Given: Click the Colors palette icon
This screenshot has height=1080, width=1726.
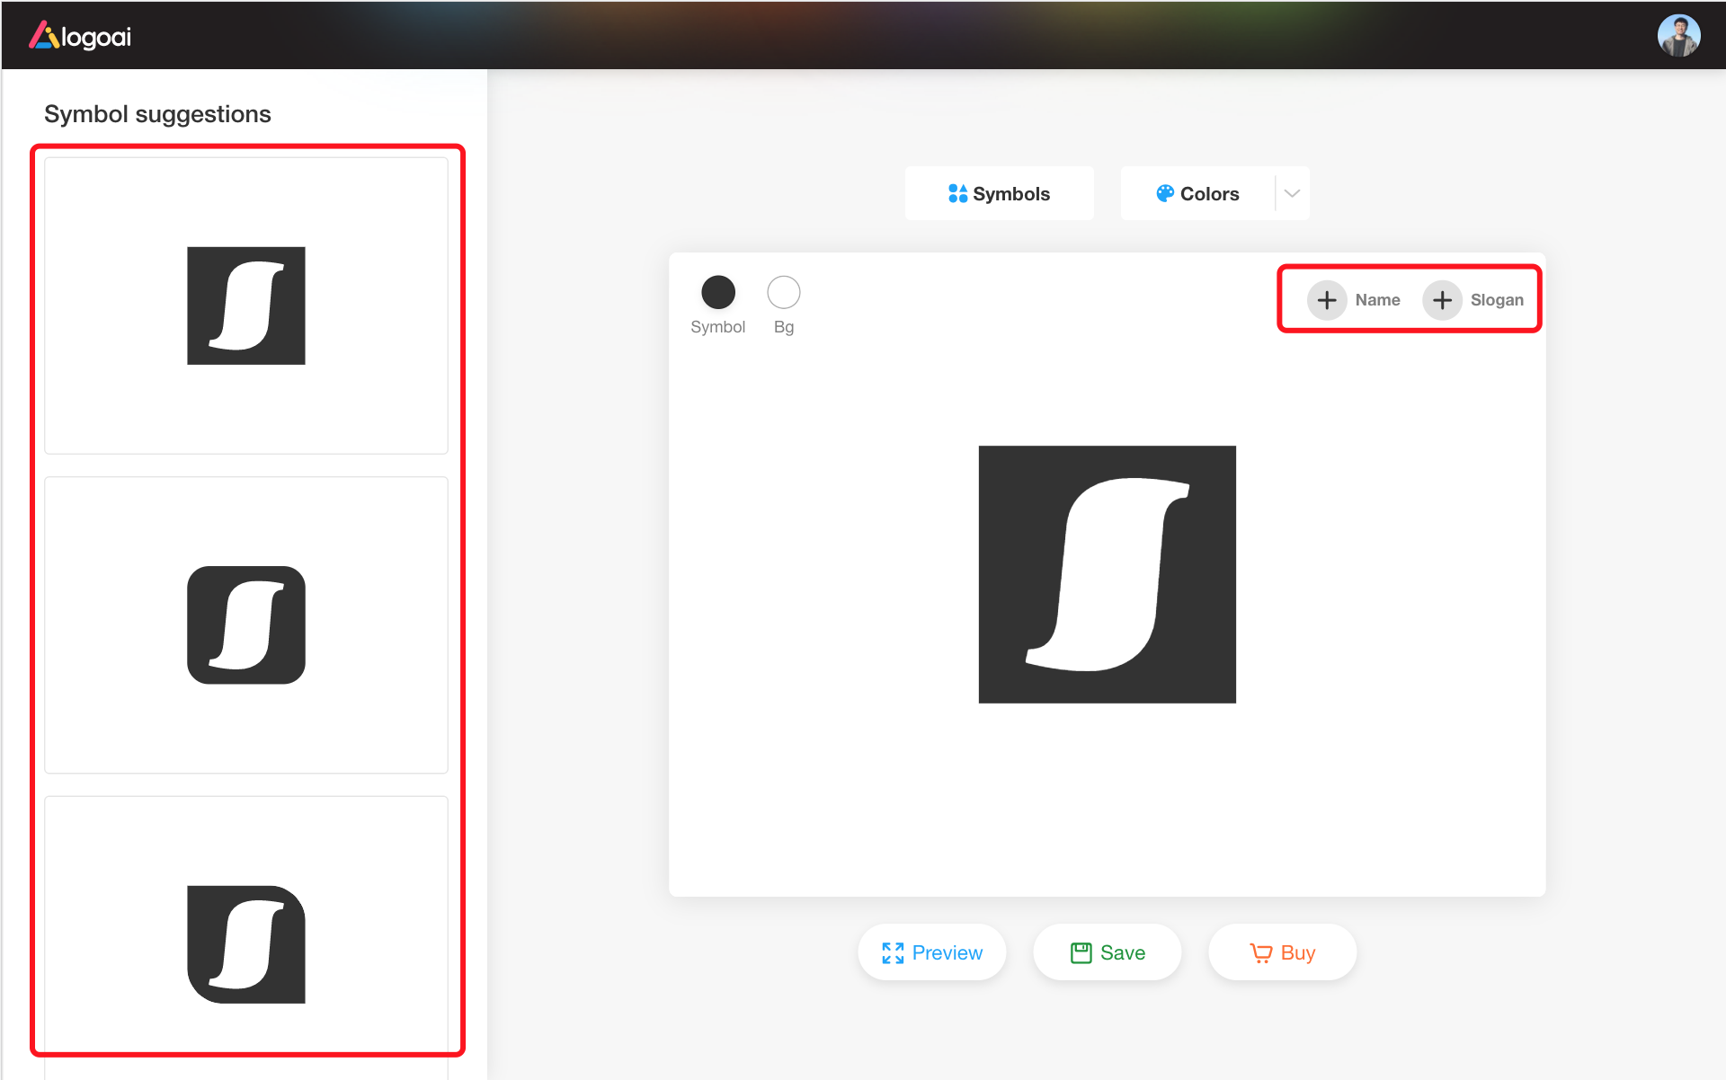Looking at the screenshot, I should tap(1165, 193).
